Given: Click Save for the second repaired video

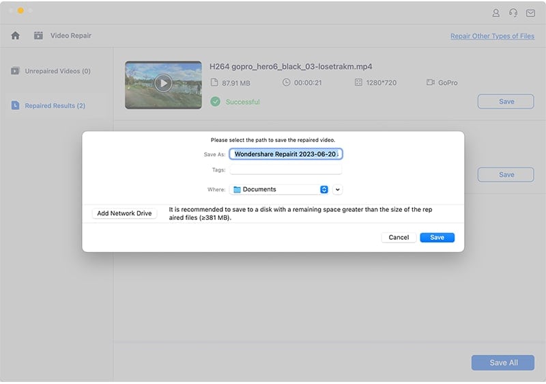Looking at the screenshot, I should pos(506,175).
